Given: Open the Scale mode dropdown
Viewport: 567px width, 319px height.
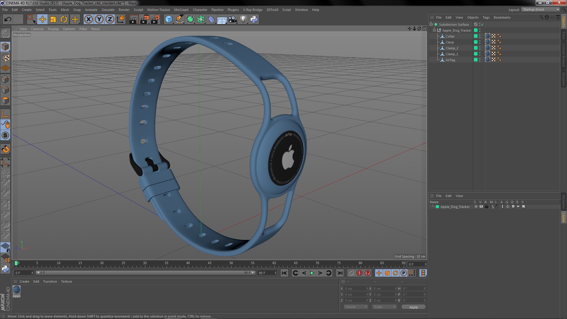Looking at the screenshot, I should point(384,307).
